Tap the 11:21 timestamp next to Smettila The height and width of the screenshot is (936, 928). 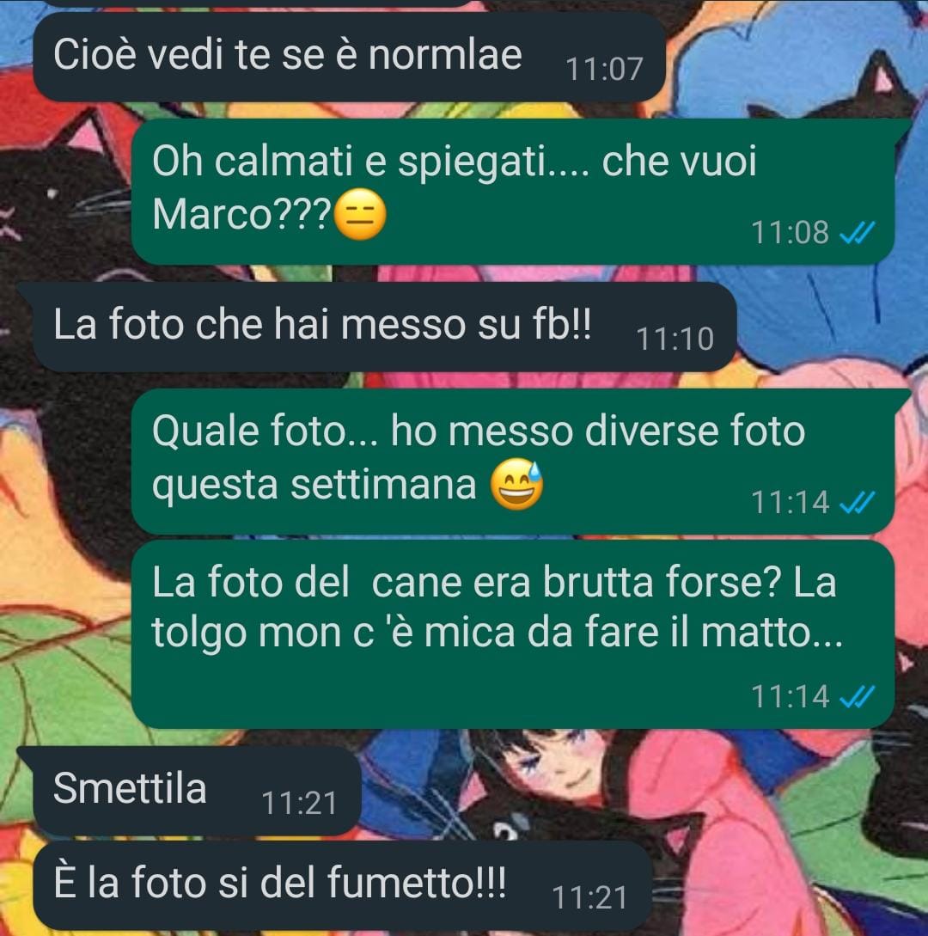coord(299,804)
